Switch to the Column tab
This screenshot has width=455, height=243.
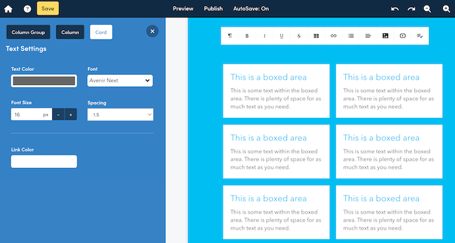click(x=70, y=32)
